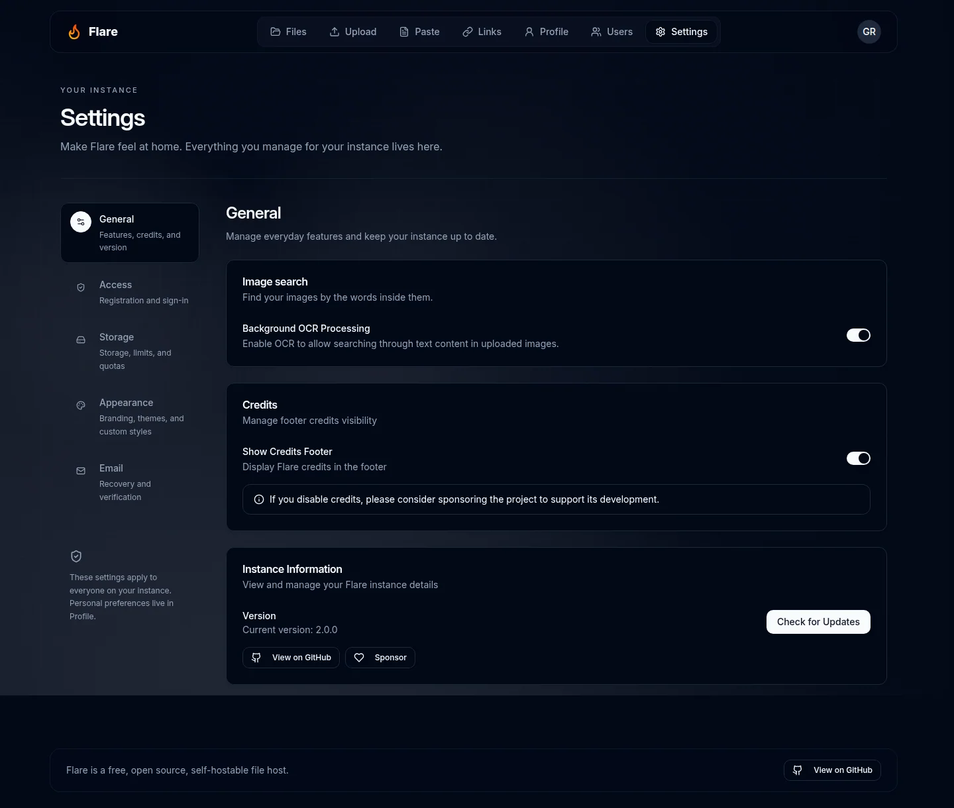Click the envelope icon next to Email

pos(81,471)
